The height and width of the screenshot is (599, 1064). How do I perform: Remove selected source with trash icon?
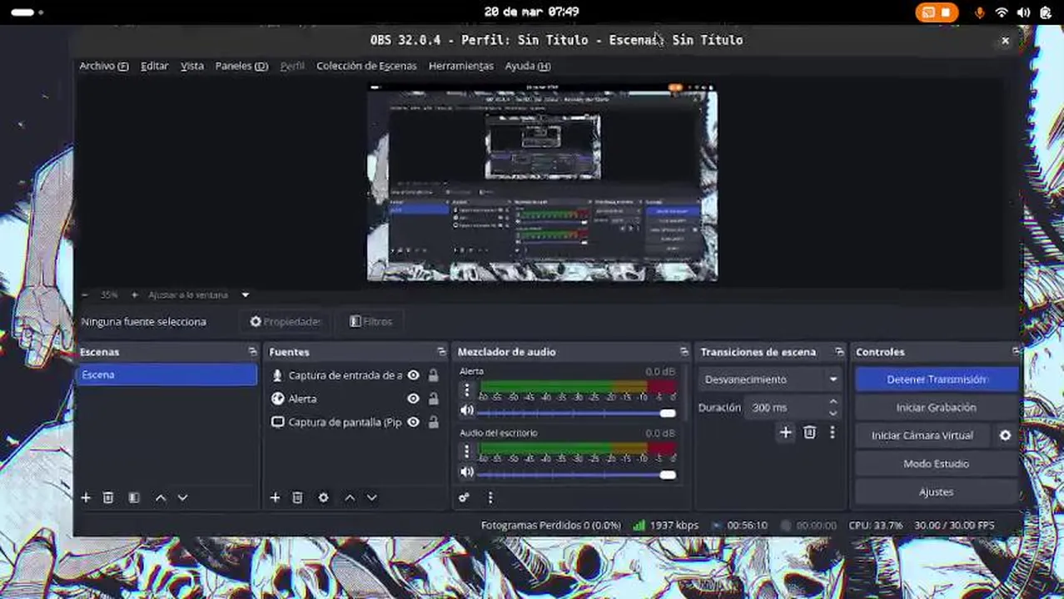(297, 498)
